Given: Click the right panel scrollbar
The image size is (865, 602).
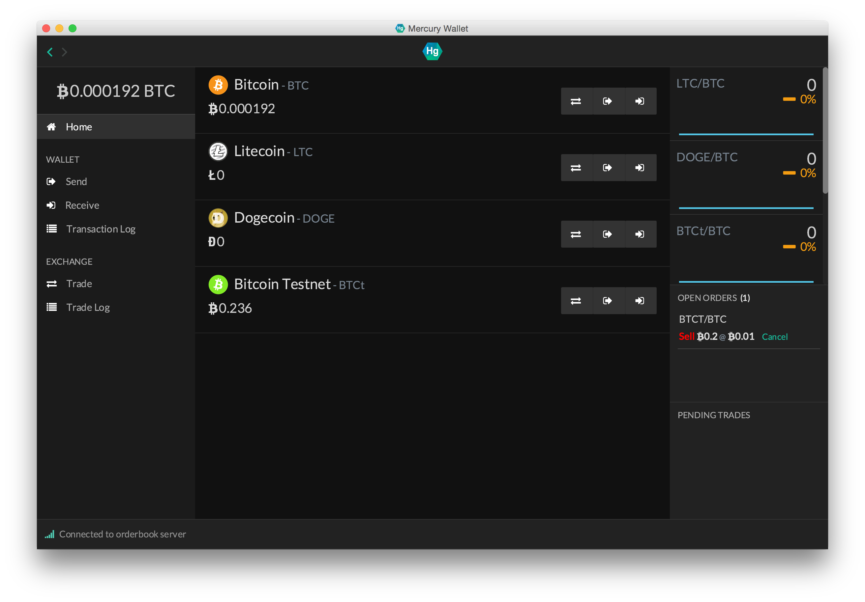Looking at the screenshot, I should [x=825, y=130].
